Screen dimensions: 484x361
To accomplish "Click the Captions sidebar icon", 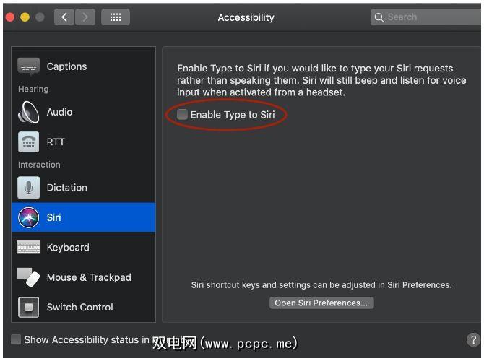I will coord(29,66).
